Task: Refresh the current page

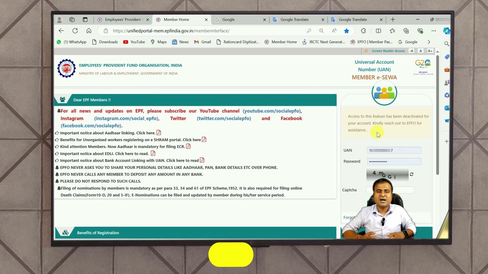Action: point(75,31)
